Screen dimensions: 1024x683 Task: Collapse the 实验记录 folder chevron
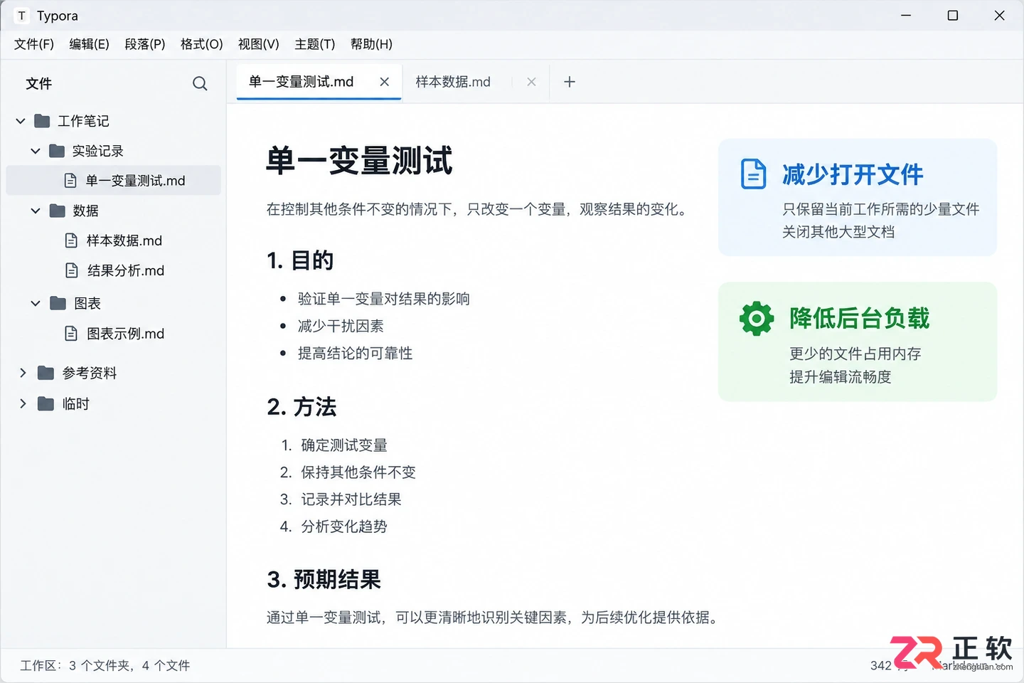(x=36, y=151)
